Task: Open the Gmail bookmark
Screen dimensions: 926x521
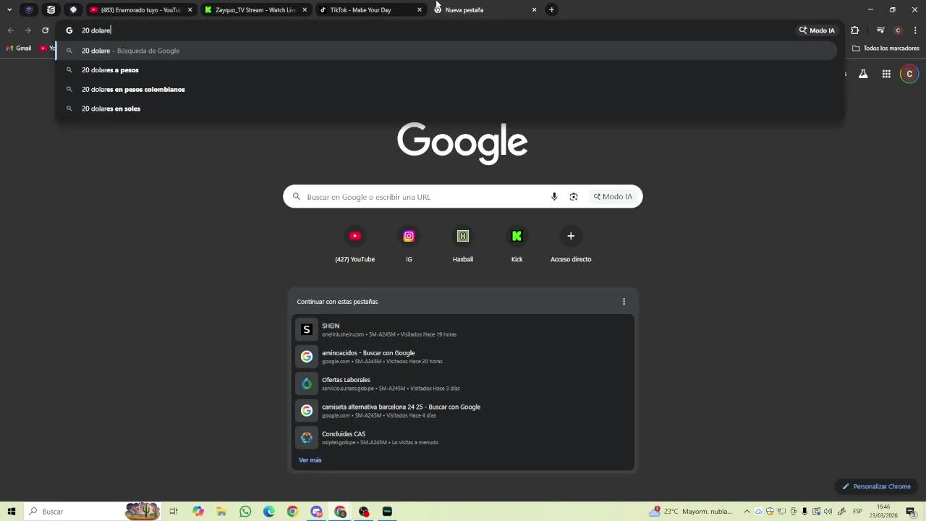Action: (x=19, y=48)
